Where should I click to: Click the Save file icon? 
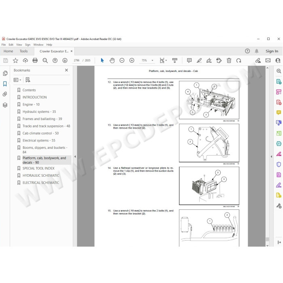(6, 61)
